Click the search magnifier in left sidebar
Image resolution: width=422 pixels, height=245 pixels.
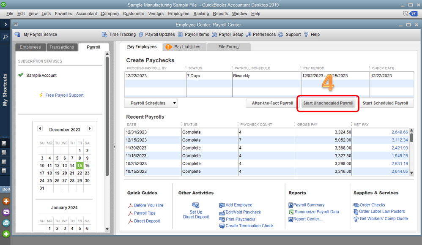point(5,37)
